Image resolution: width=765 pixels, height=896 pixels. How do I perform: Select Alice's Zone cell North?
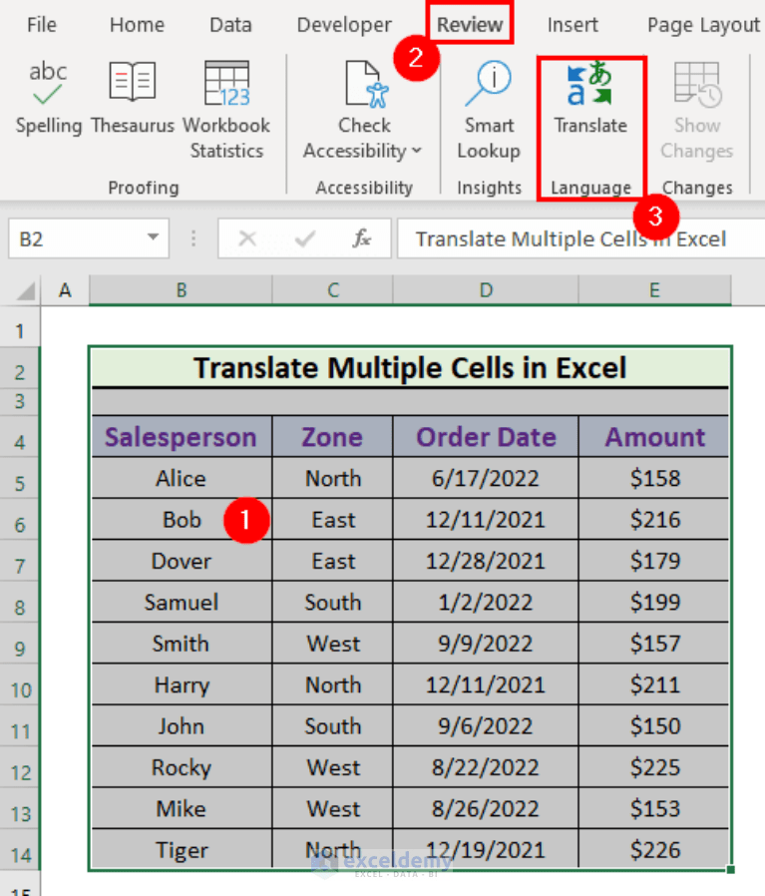[x=332, y=478]
